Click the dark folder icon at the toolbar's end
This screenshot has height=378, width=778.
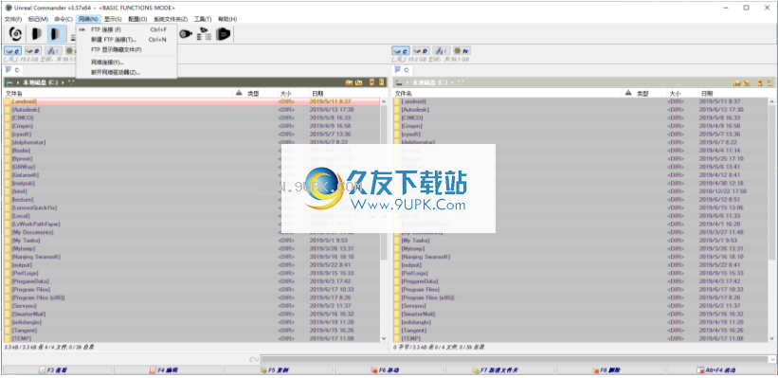click(x=224, y=34)
